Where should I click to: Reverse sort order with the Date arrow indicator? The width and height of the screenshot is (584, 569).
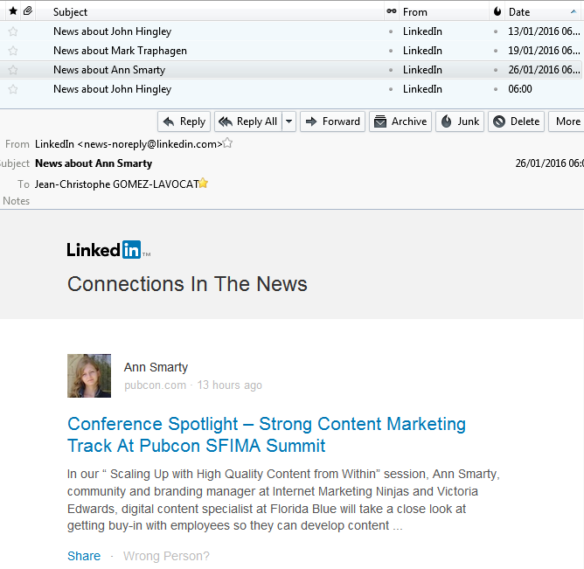click(574, 12)
